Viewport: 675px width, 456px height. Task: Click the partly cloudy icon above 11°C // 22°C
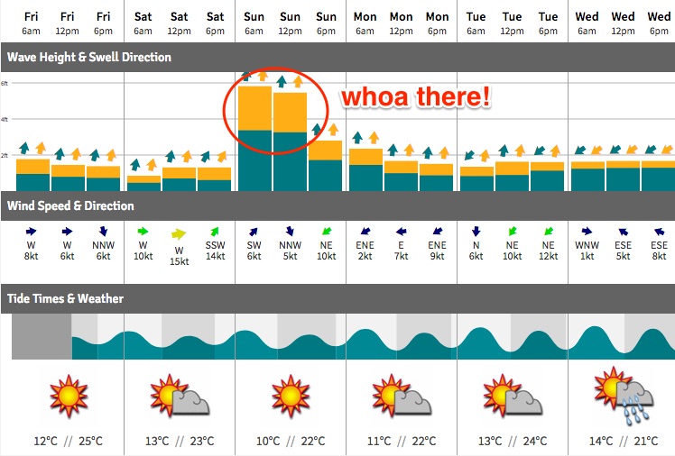(x=402, y=396)
